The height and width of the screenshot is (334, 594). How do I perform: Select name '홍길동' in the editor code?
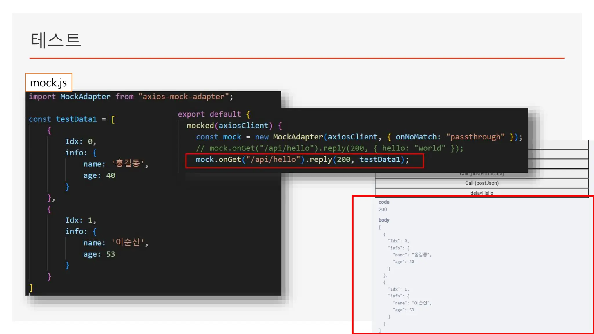point(115,164)
